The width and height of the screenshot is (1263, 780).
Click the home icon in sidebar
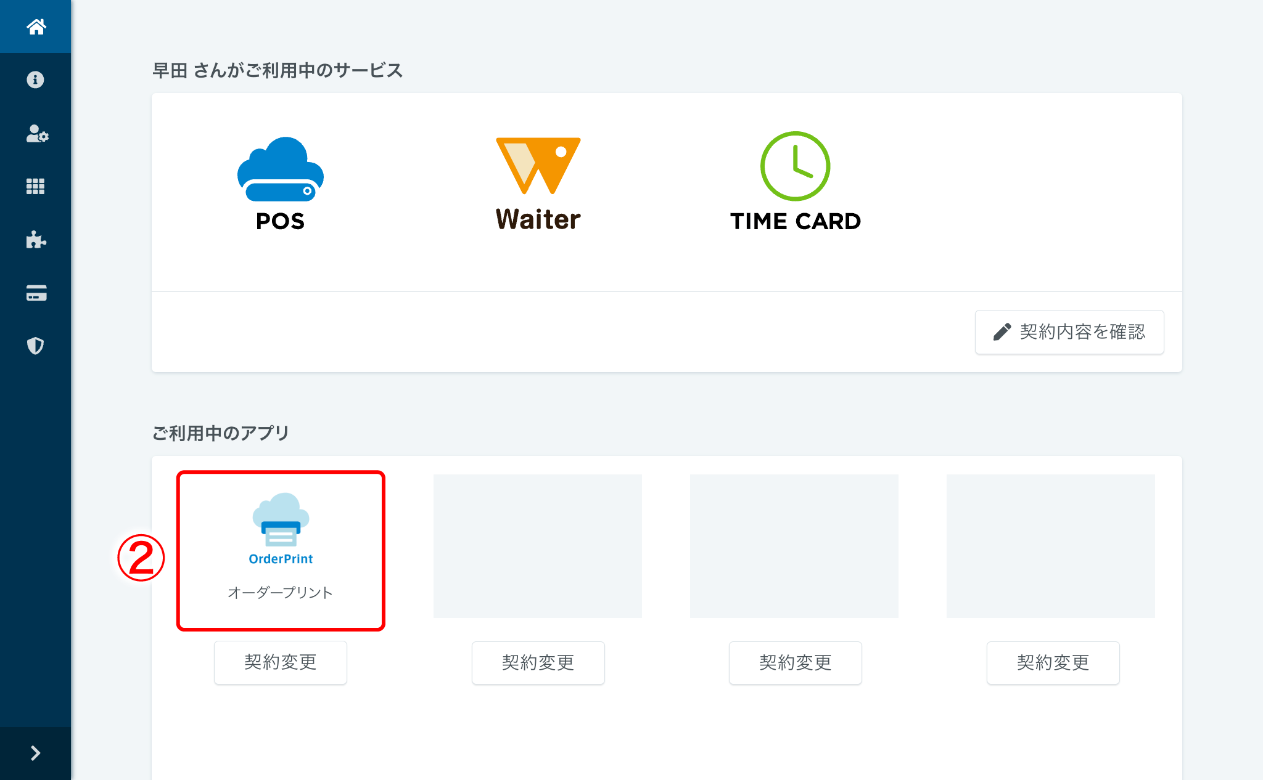click(x=36, y=26)
